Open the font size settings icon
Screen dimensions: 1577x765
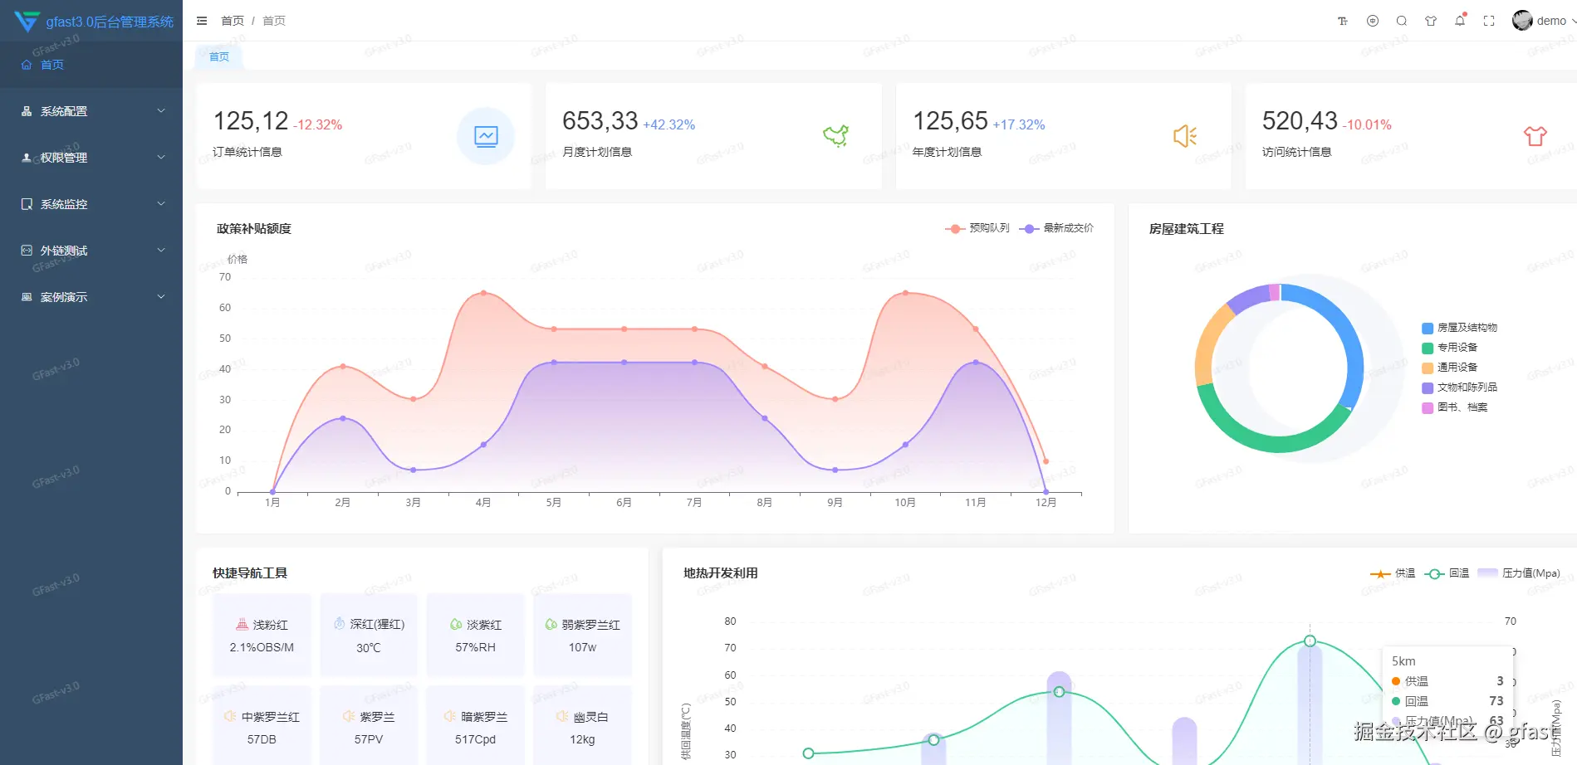coord(1343,21)
